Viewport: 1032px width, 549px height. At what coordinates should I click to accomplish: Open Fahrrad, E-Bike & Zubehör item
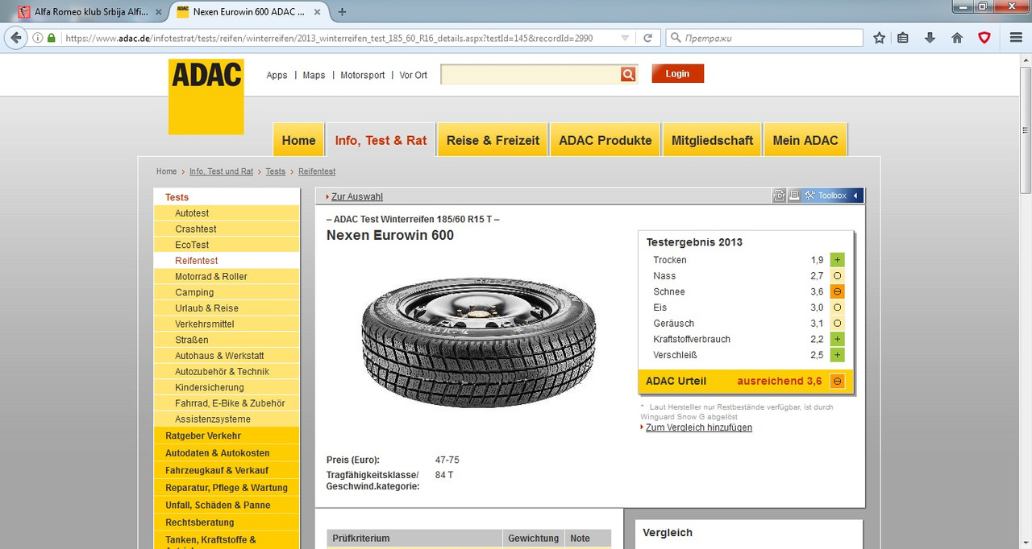(x=227, y=403)
